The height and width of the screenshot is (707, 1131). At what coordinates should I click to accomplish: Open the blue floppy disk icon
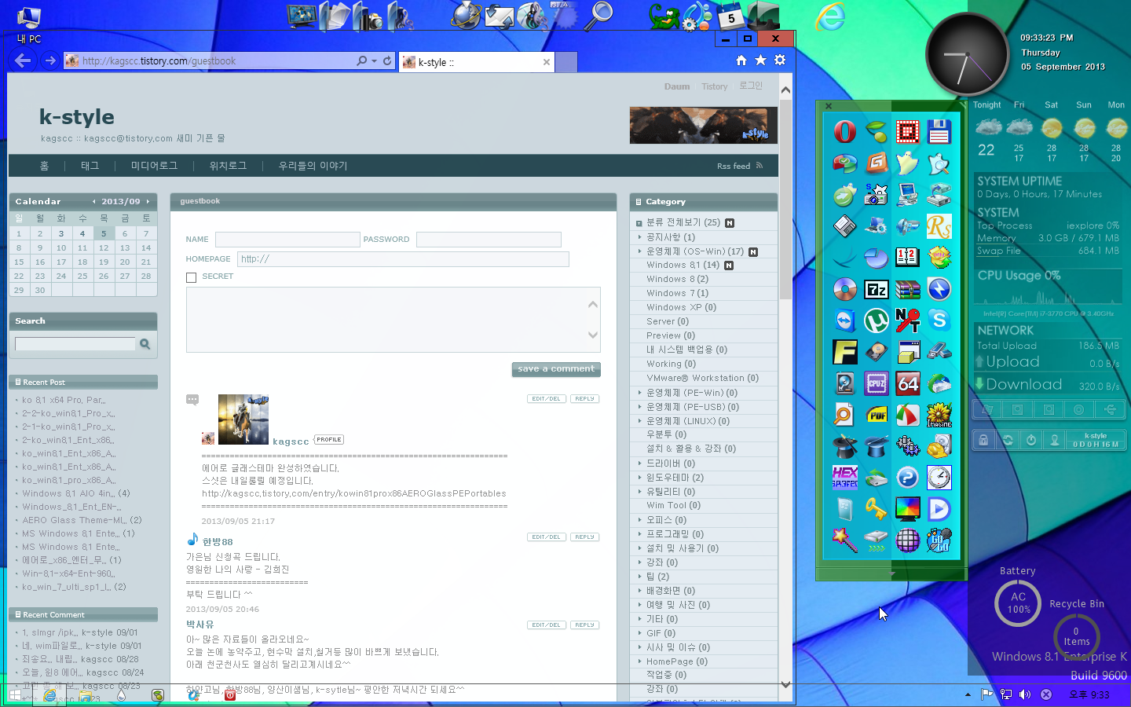click(939, 131)
